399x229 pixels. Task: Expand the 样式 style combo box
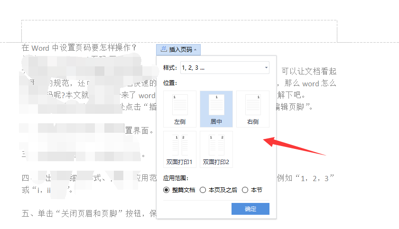point(225,68)
